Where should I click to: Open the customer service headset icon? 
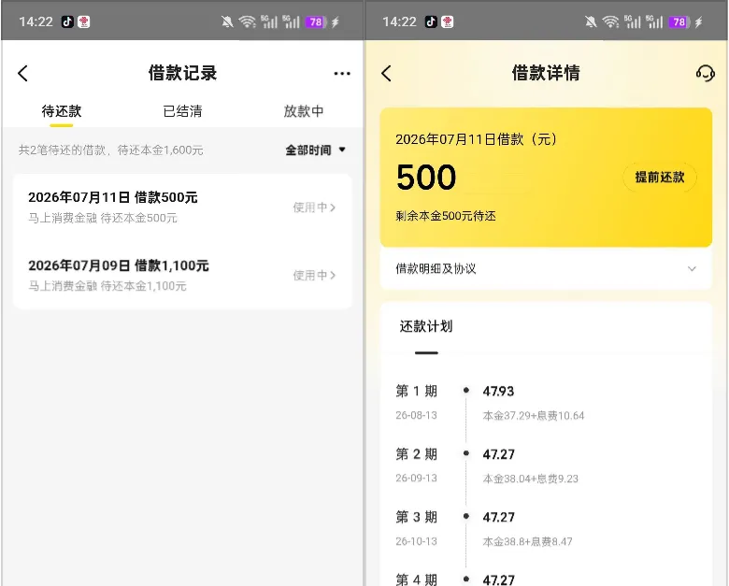705,74
